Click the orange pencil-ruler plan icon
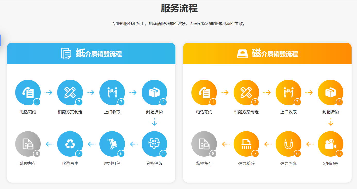 [x=246, y=93]
